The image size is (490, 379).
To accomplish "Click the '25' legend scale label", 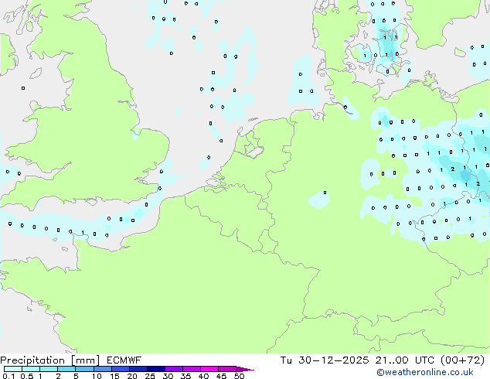I will coord(150,376).
